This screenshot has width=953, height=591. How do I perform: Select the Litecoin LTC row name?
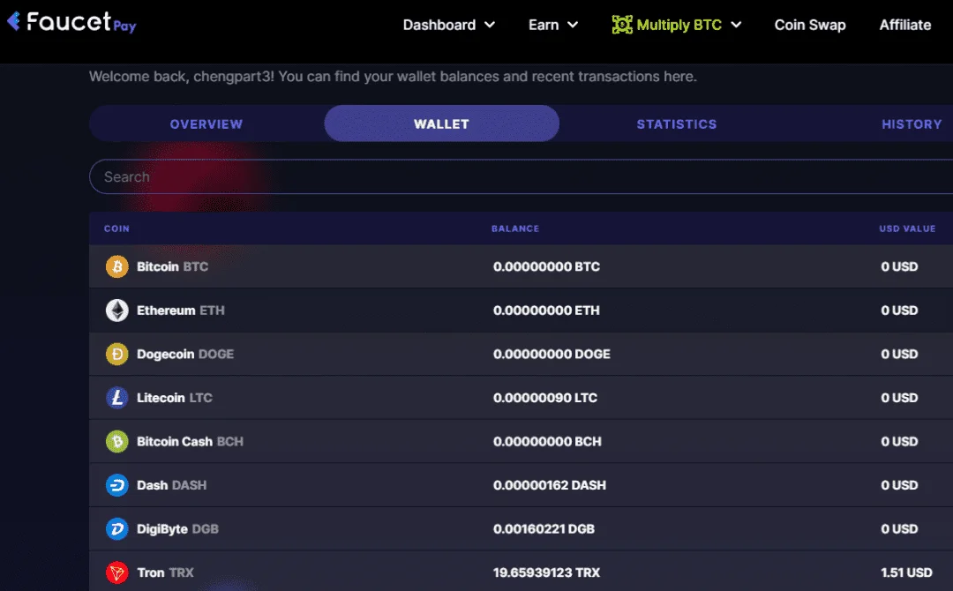coord(175,398)
